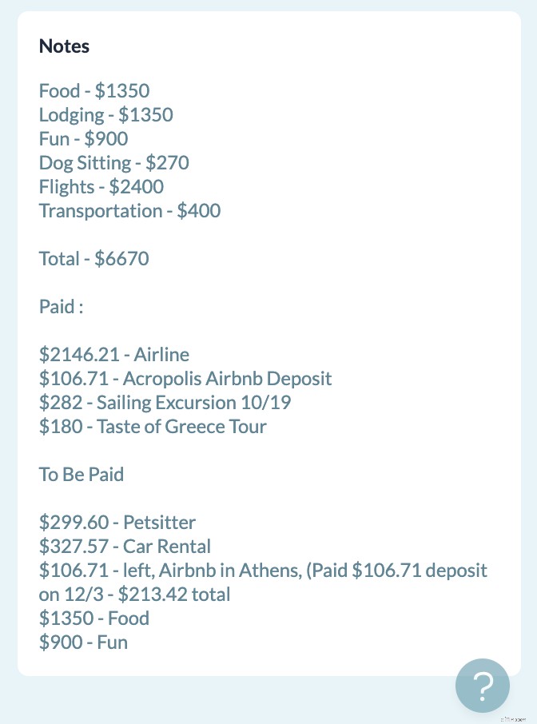Select the $900 - Fun entry
The image size is (537, 724).
click(83, 642)
